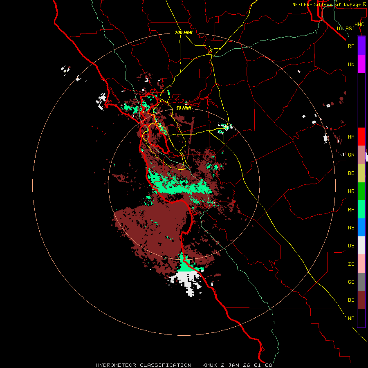Click the 'HR' legend label

(x=351, y=191)
